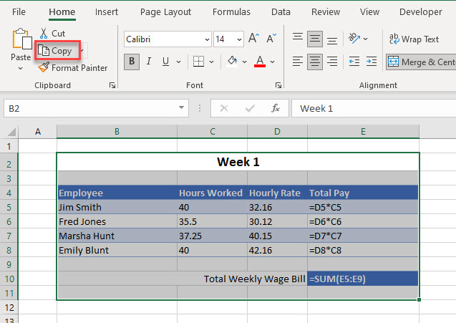
Task: Expand the font size dropdown
Action: [239, 39]
